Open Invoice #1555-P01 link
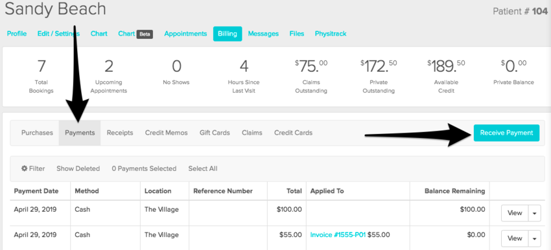This screenshot has width=551, height=250. tap(338, 234)
